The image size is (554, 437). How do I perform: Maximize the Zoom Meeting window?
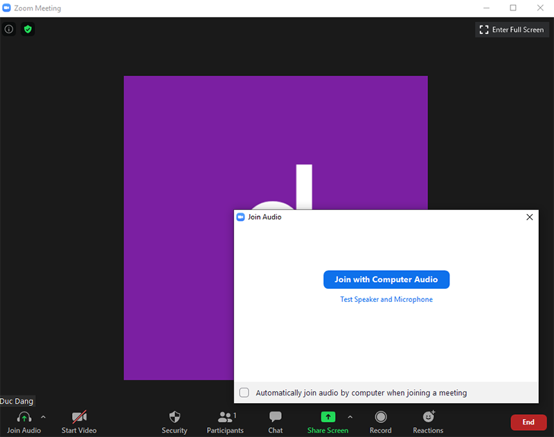513,8
